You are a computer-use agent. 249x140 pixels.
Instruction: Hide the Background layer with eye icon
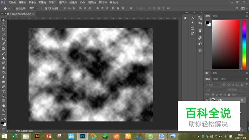(x=207, y=100)
